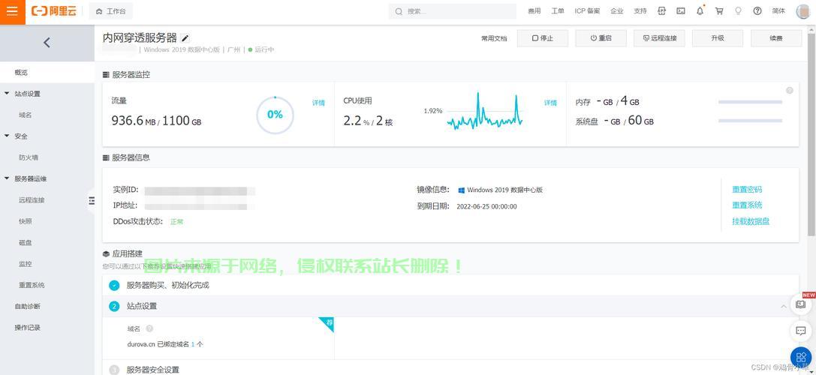Image resolution: width=816 pixels, height=375 pixels.
Task: Click the user avatar in top bar
Action: coord(802,11)
